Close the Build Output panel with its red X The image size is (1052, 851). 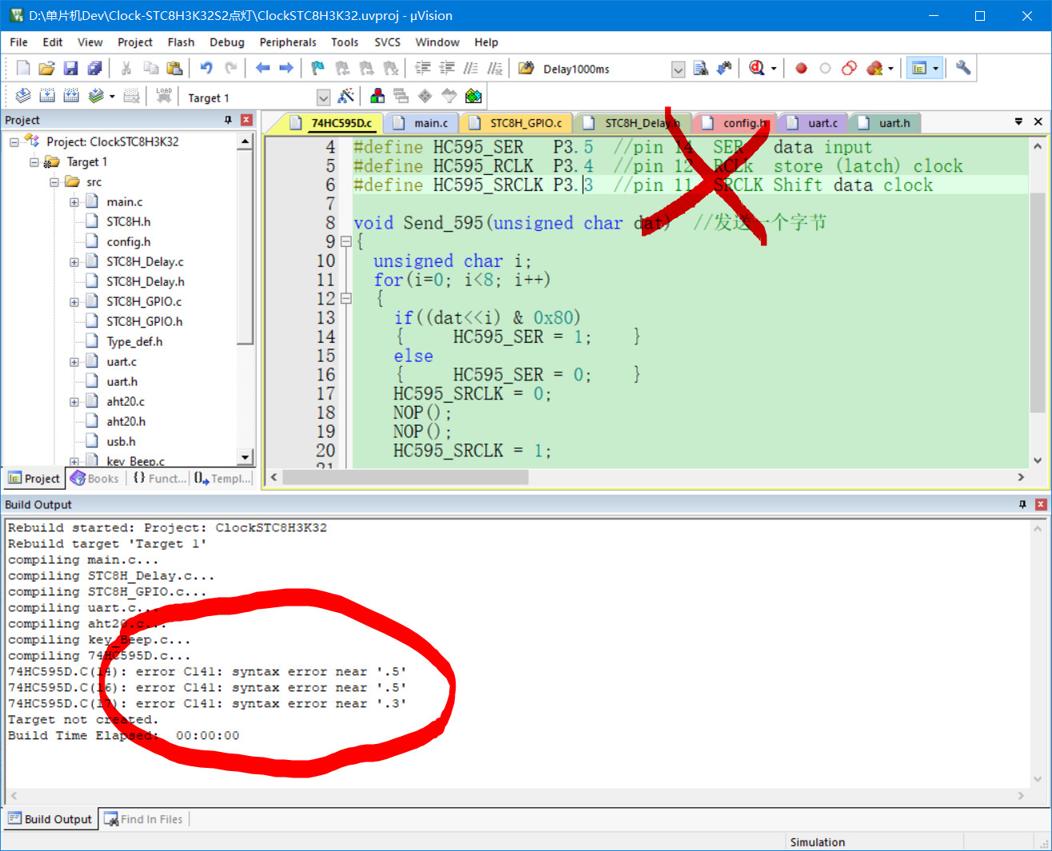[x=1041, y=504]
